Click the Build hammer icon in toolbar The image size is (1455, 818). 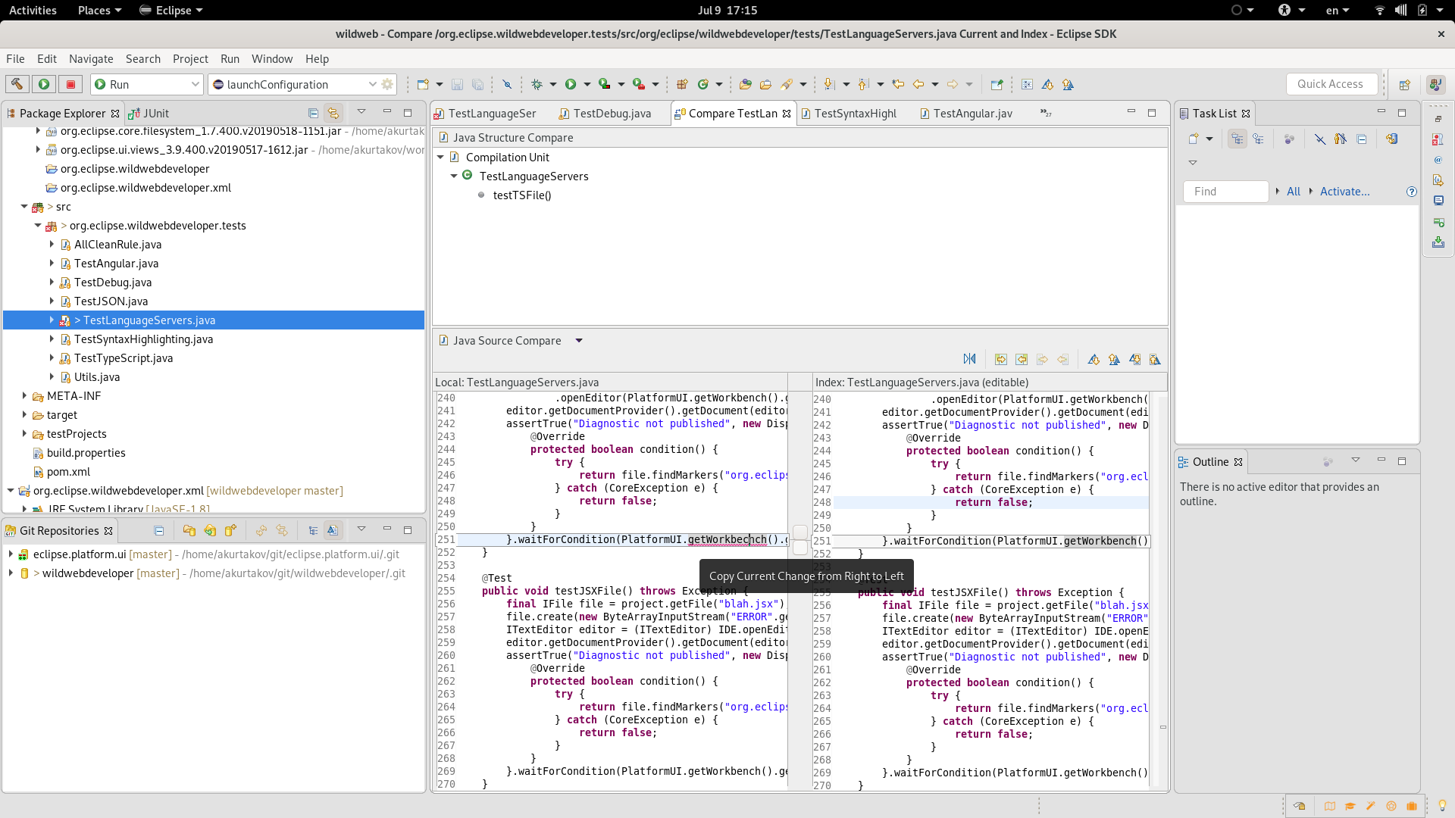[x=17, y=84]
